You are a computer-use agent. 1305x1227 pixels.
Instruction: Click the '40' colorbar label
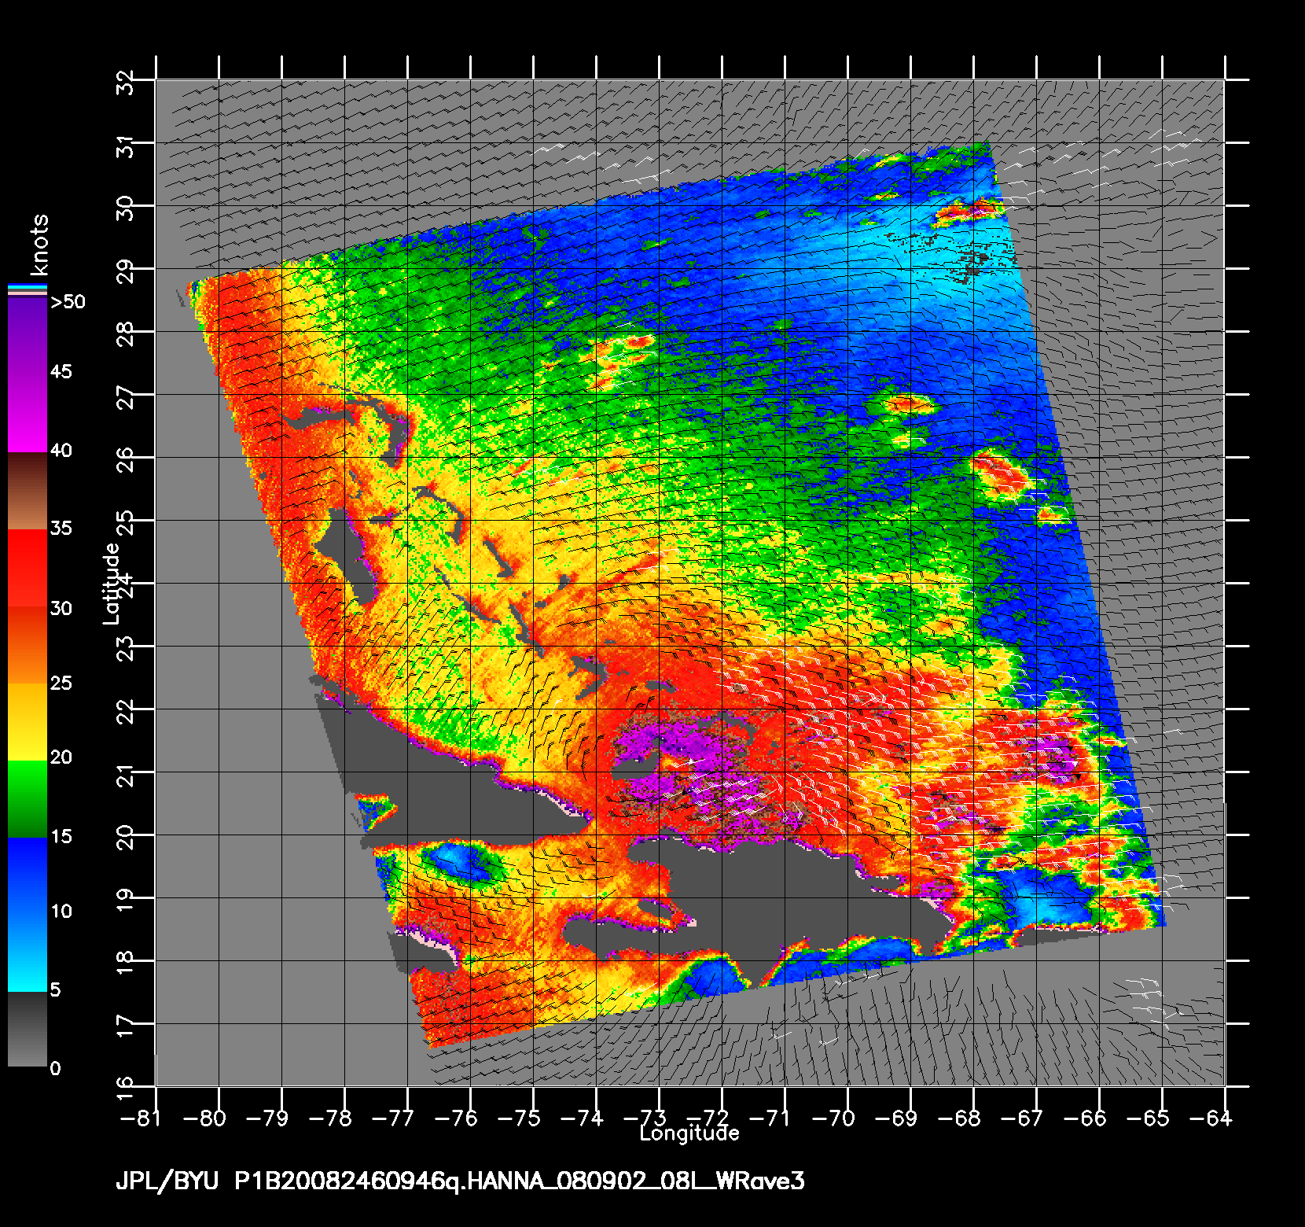[61, 451]
